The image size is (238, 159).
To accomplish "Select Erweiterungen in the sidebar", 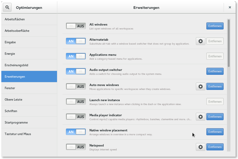I will tap(29, 77).
